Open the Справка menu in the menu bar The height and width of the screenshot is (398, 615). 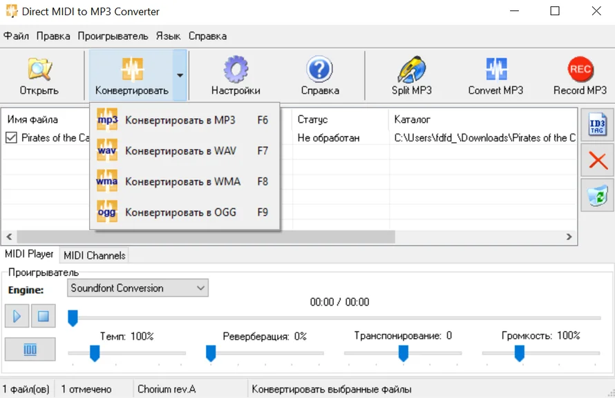207,36
